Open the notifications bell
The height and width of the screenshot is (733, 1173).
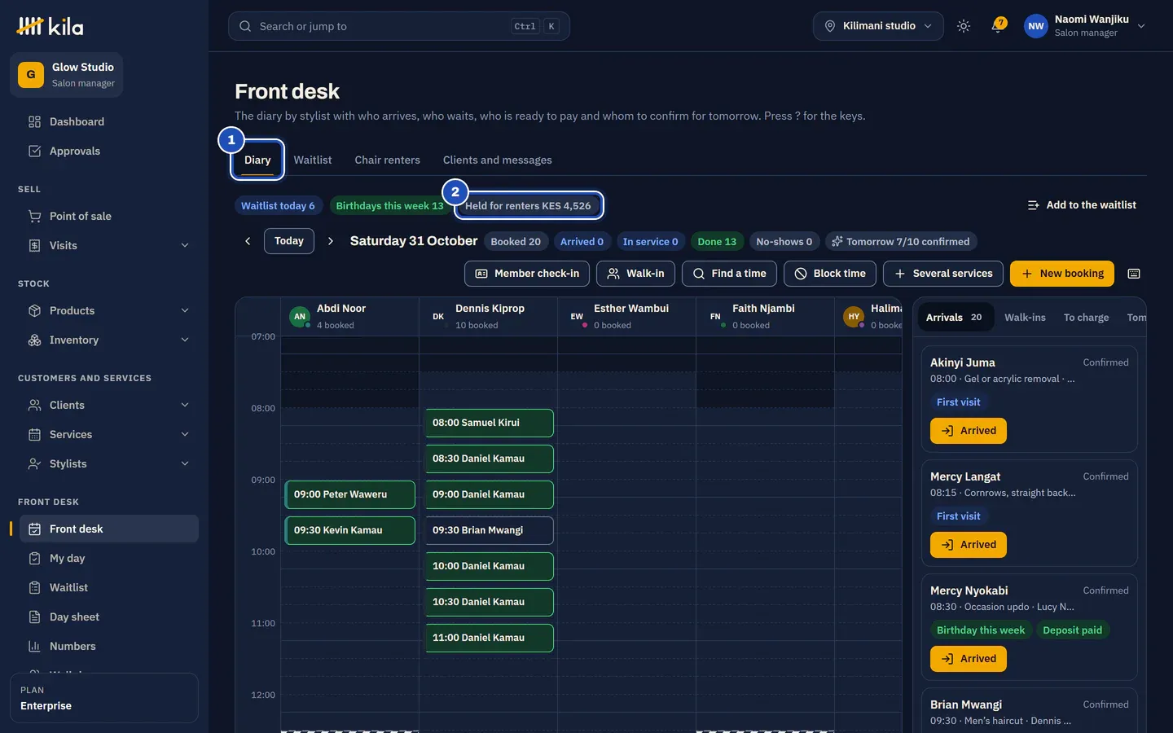pyautogui.click(x=997, y=26)
